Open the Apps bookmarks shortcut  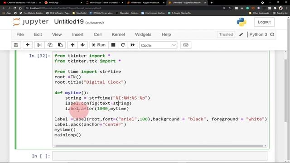(7, 13)
